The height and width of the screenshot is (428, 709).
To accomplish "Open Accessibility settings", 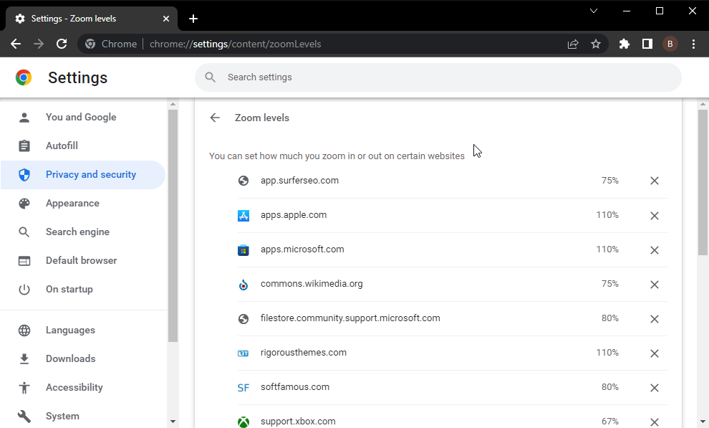I will (x=83, y=387).
